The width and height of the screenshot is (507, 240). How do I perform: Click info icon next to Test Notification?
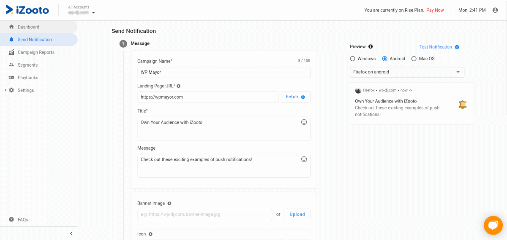click(457, 47)
